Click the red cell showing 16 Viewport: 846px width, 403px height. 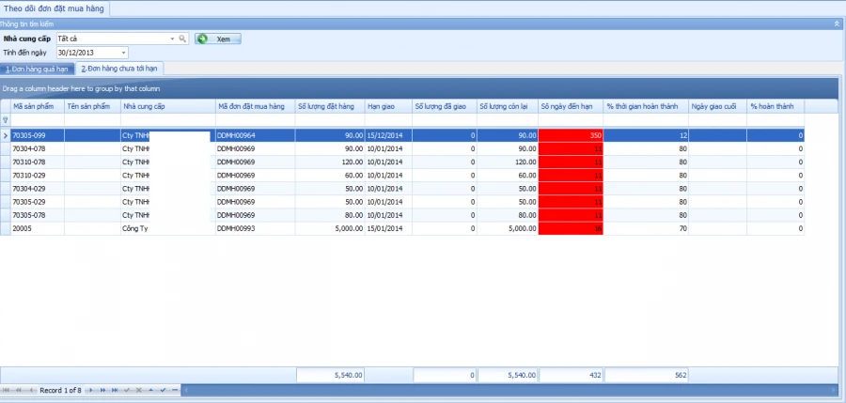(571, 228)
